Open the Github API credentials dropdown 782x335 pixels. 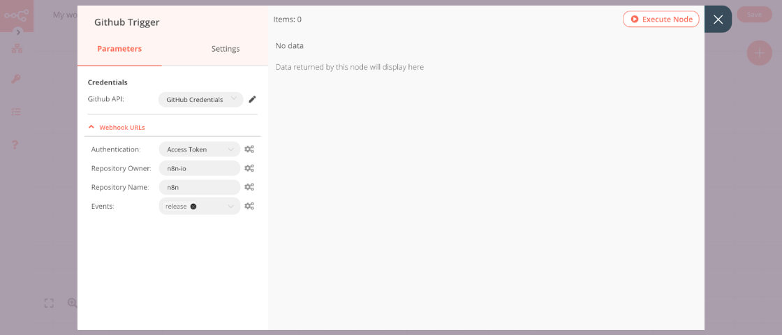tap(201, 100)
